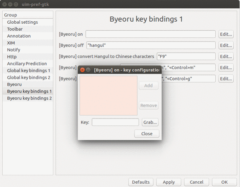The width and height of the screenshot is (240, 187).
Task: Select the empty key list area
Action: point(109,96)
